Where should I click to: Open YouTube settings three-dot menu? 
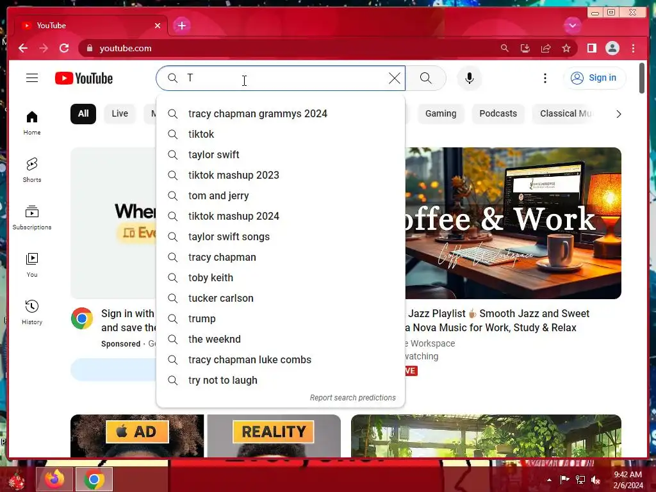pos(545,78)
